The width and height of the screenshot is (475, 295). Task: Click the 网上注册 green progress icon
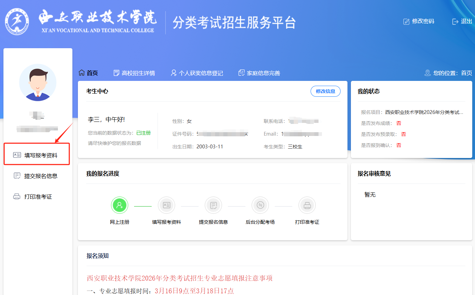[x=119, y=206]
